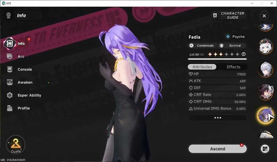Open the Esper Ability section
277x162 pixels.
point(29,95)
